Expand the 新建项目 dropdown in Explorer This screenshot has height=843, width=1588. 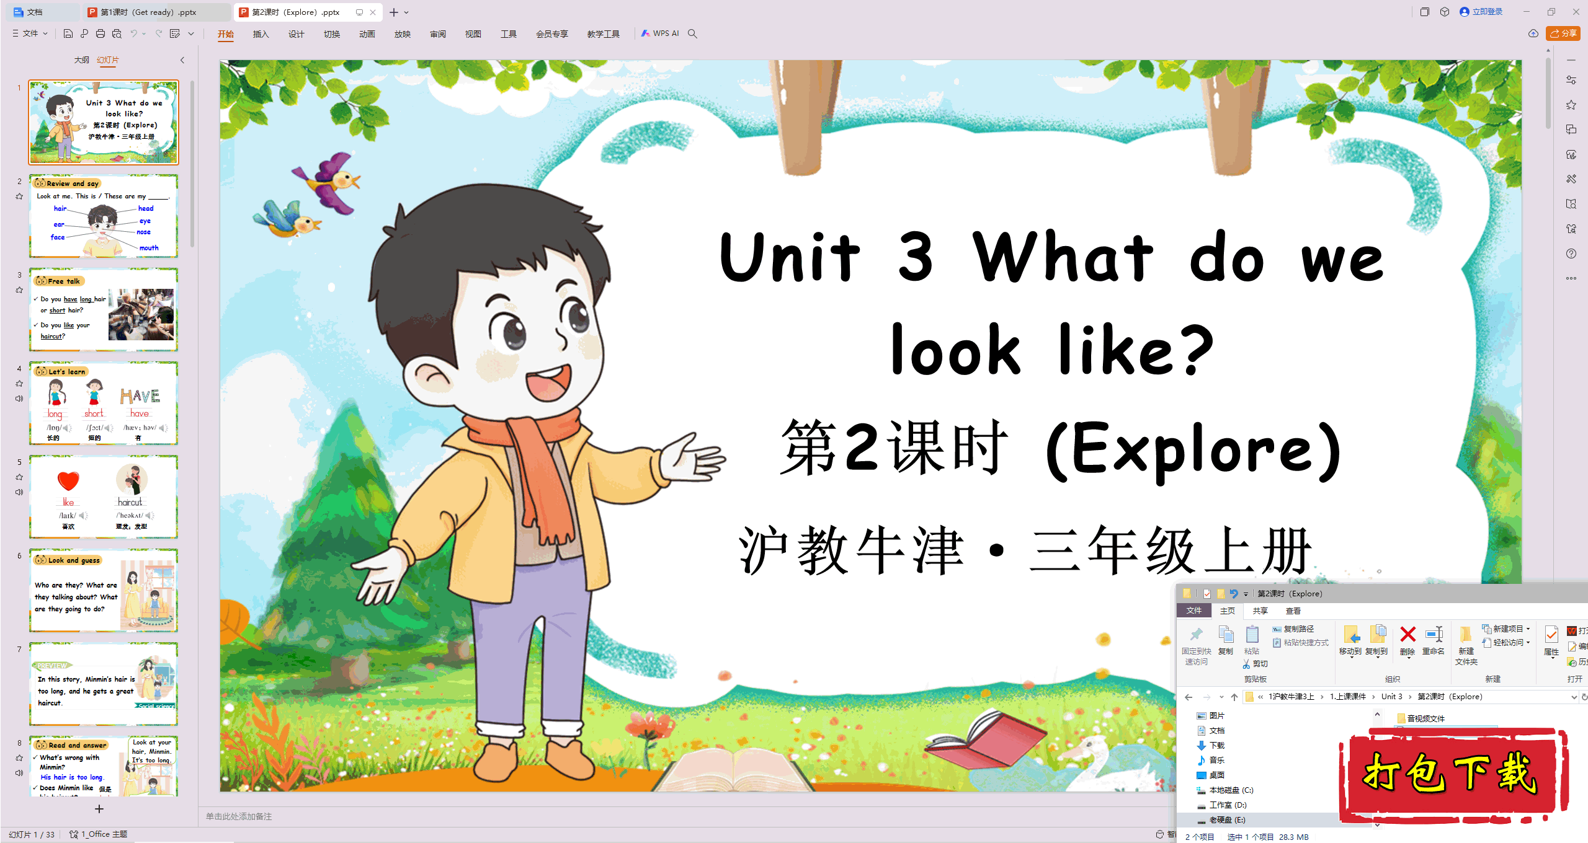click(1528, 629)
